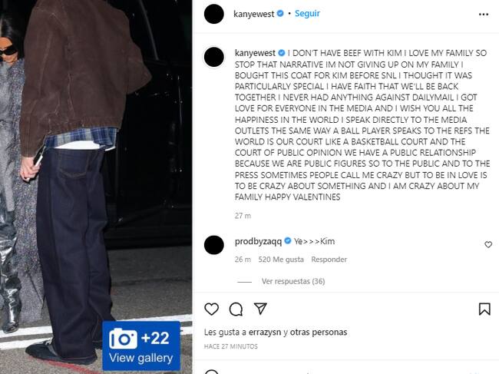Open prodbyzaqq's profile avatar

pos(214,245)
